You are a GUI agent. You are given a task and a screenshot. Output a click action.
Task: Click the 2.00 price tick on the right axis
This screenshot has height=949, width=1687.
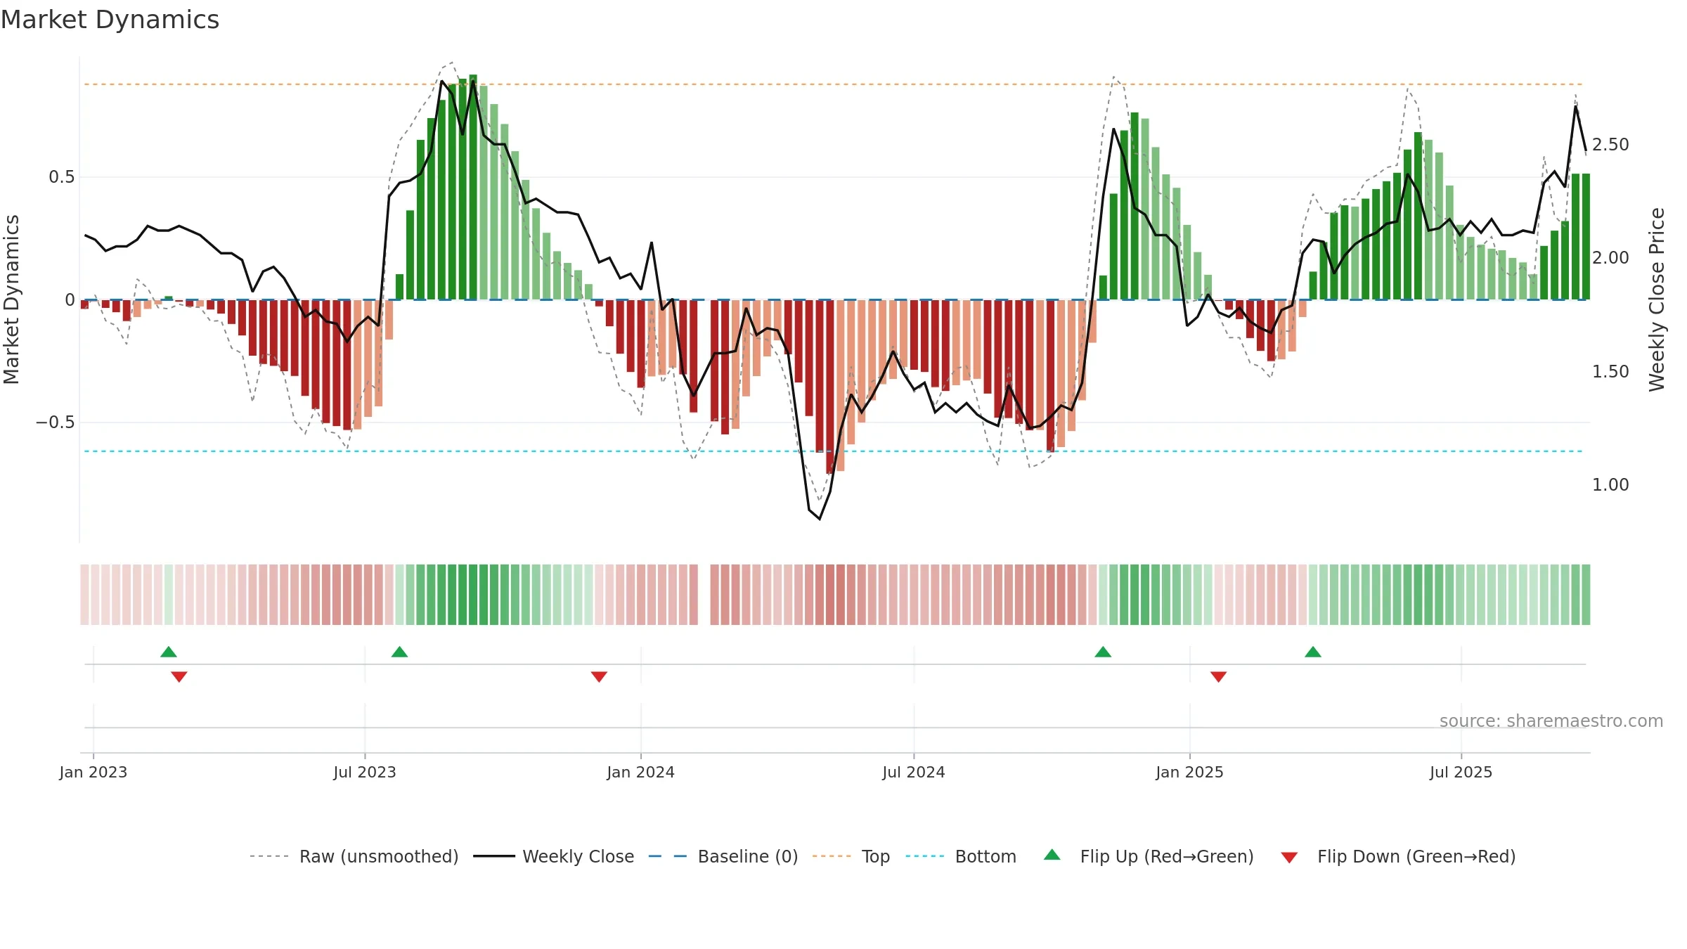[1610, 257]
